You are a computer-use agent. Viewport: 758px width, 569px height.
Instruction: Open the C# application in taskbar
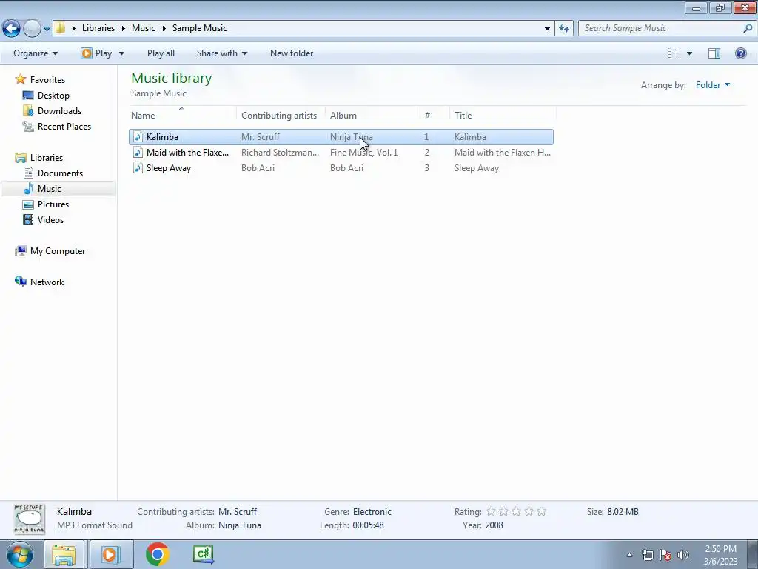[x=204, y=554]
